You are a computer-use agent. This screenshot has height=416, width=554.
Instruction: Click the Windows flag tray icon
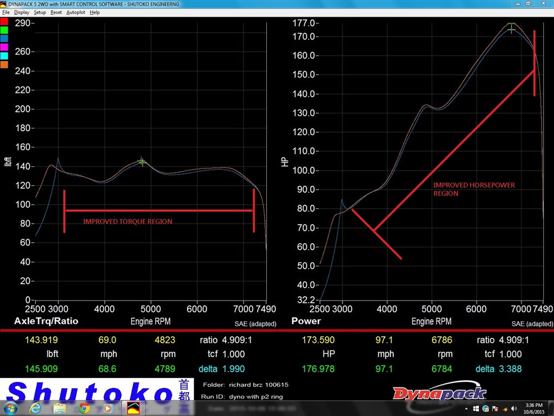tap(476, 409)
